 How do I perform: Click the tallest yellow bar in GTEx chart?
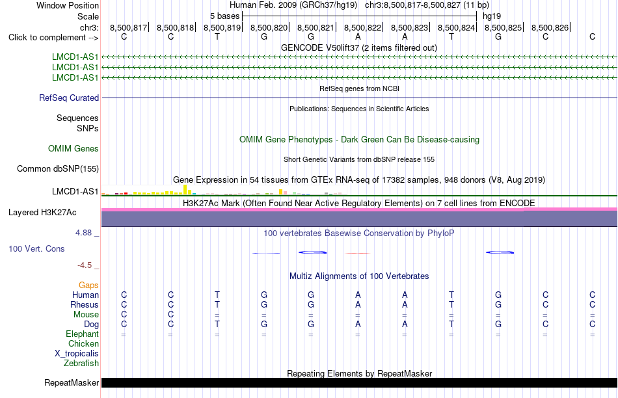pyautogui.click(x=185, y=189)
